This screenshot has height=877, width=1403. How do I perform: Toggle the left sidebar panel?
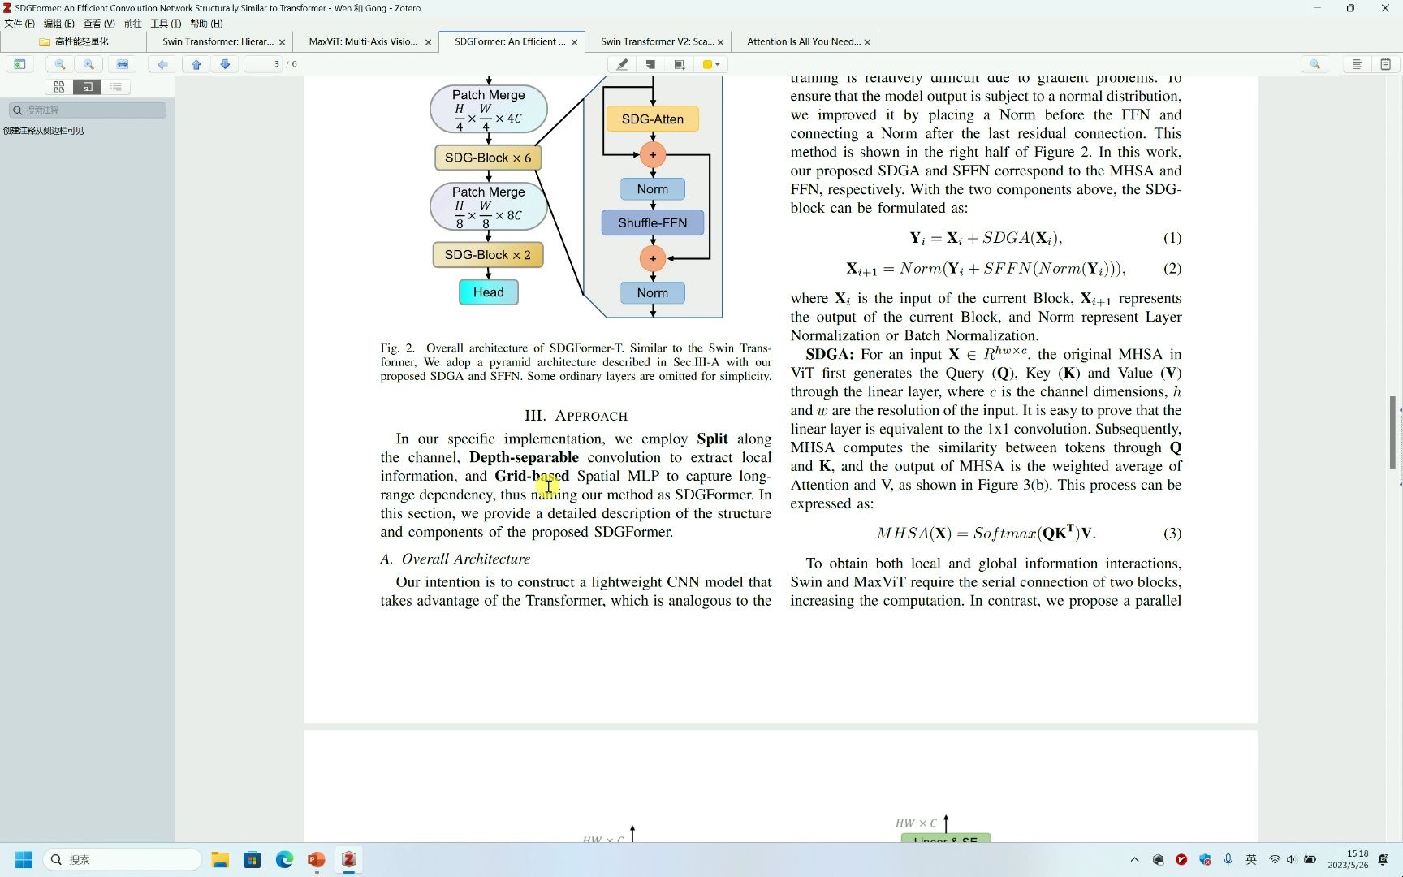click(19, 64)
